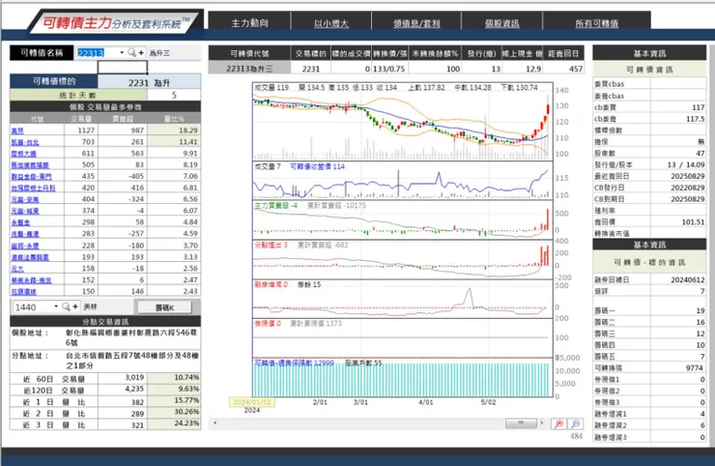The height and width of the screenshot is (466, 715).
Task: Click the 可轉債收盤價 114 chart label
Action: 317,166
